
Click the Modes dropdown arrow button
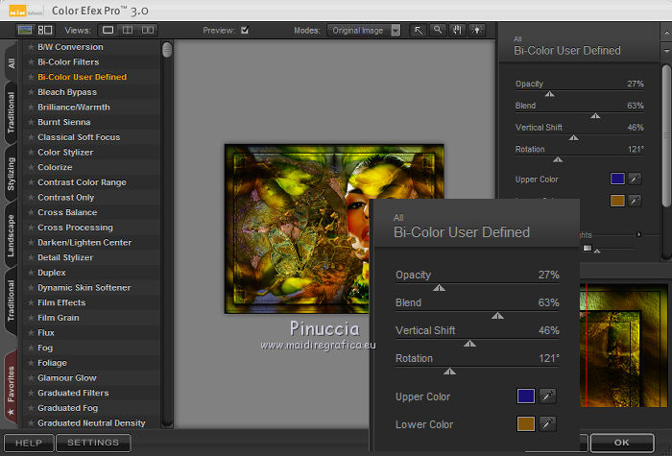point(396,30)
